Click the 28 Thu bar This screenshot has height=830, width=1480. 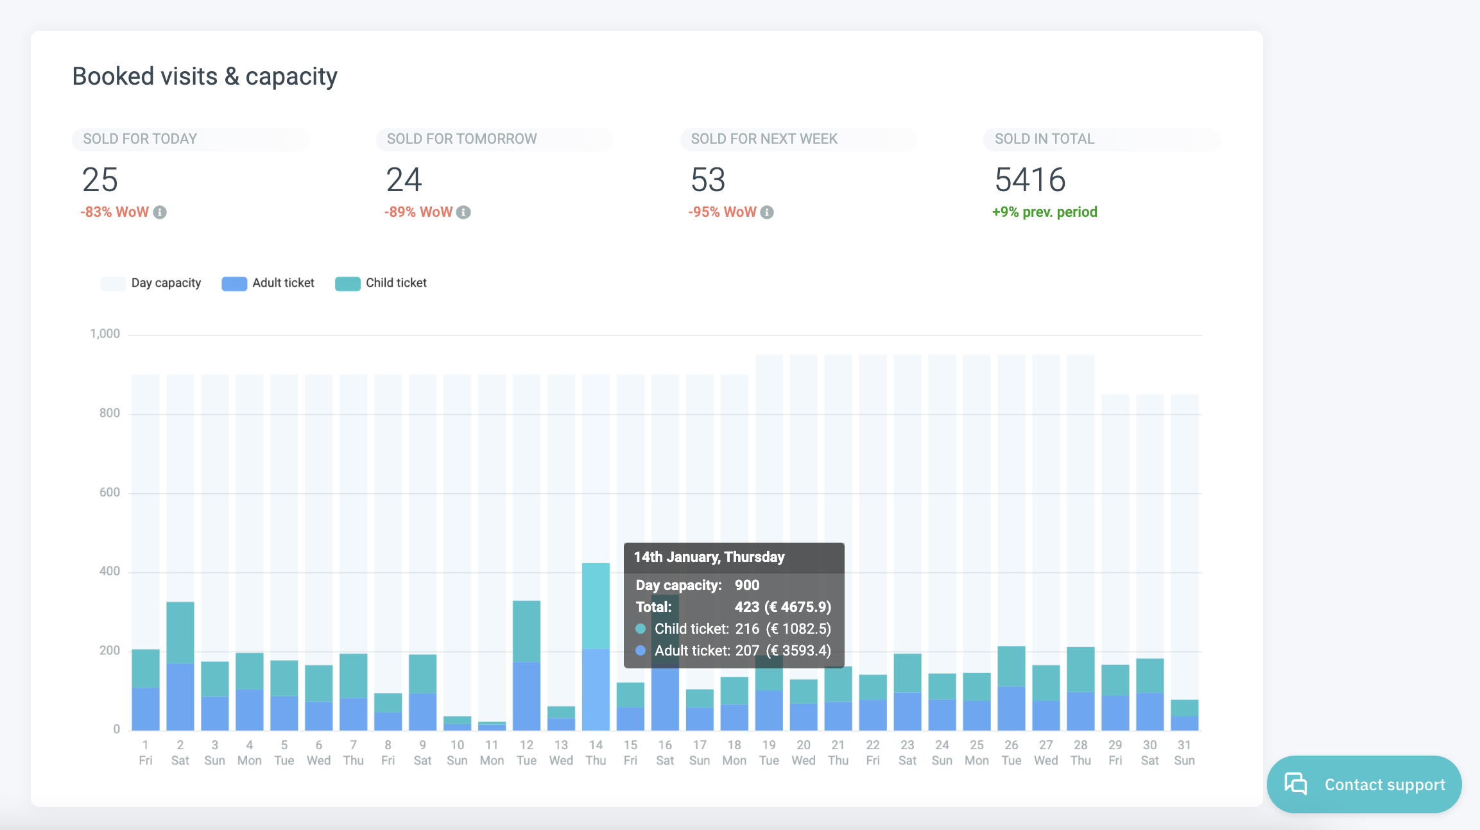pyautogui.click(x=1081, y=690)
